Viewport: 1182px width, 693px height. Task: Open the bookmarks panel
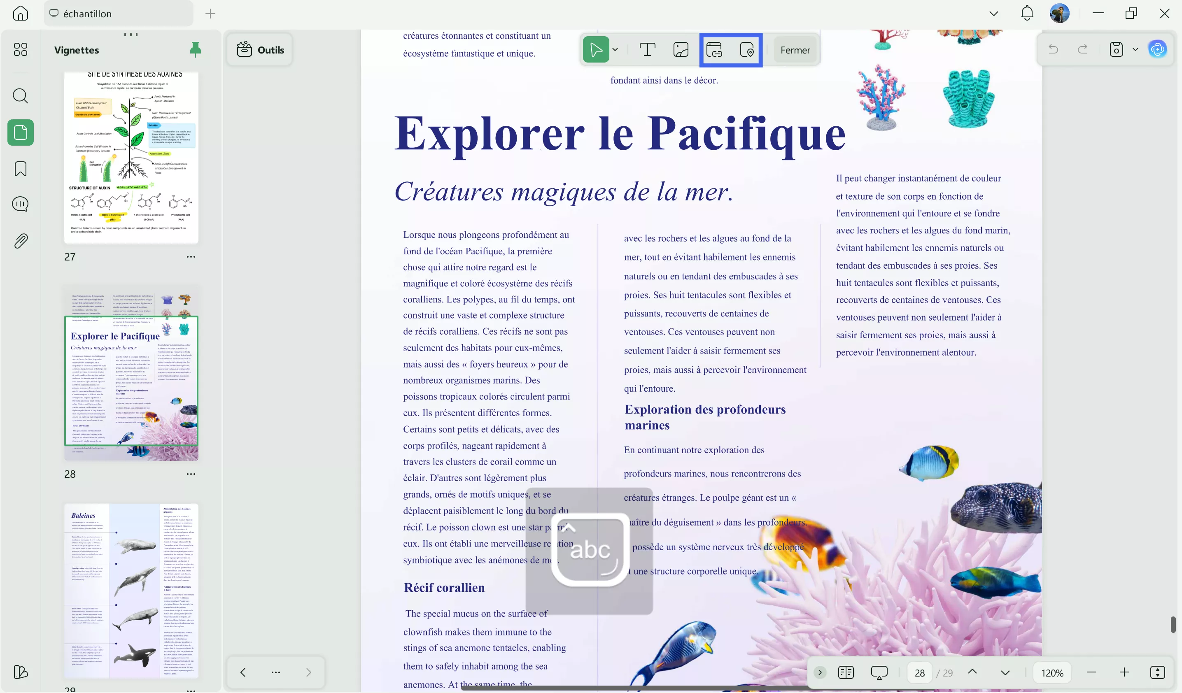(20, 169)
